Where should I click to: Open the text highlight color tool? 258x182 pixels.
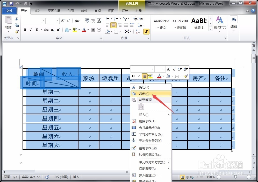74,30
